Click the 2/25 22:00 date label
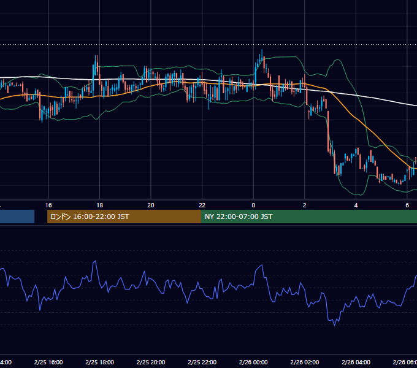Screen dimensions: 417x368 point(202,362)
